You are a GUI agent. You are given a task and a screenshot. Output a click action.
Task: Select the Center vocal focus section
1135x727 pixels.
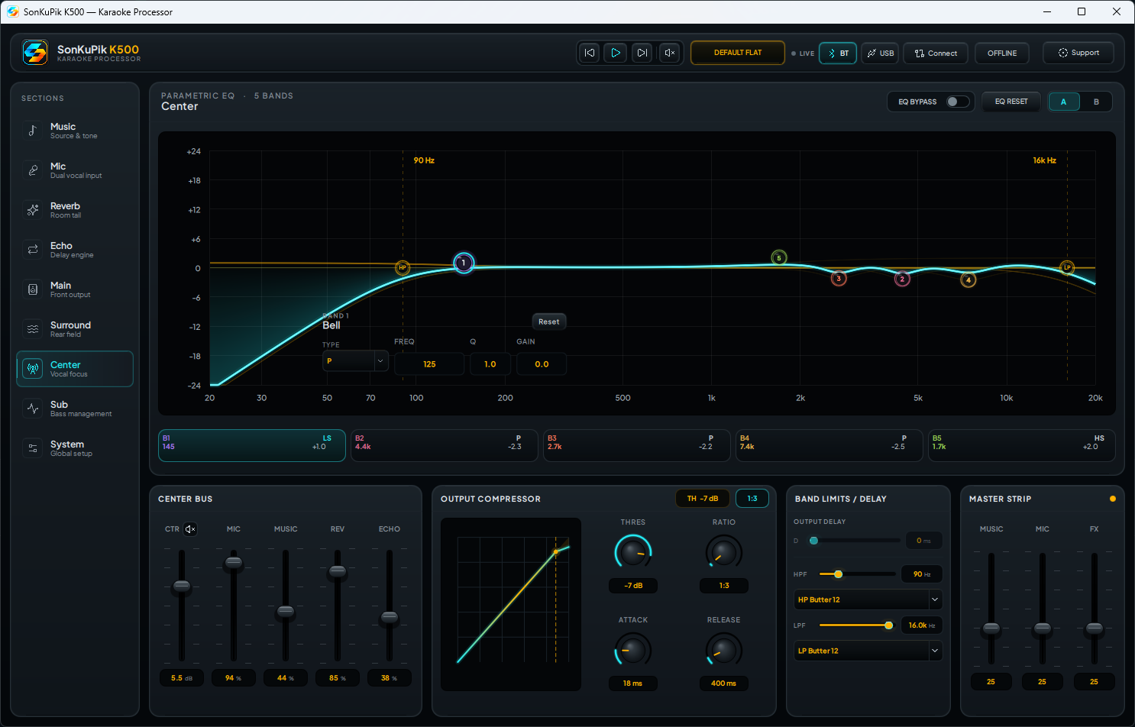75,369
